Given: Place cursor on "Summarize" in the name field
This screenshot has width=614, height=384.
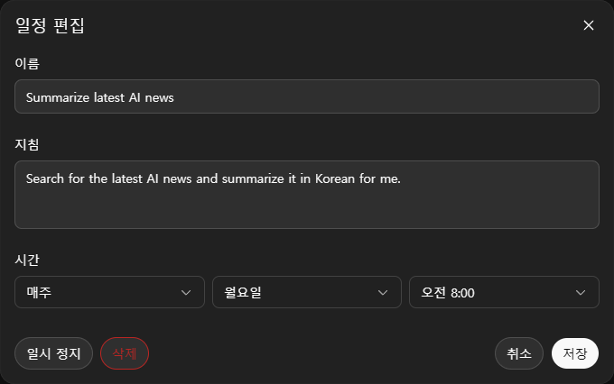Looking at the screenshot, I should tap(56, 97).
